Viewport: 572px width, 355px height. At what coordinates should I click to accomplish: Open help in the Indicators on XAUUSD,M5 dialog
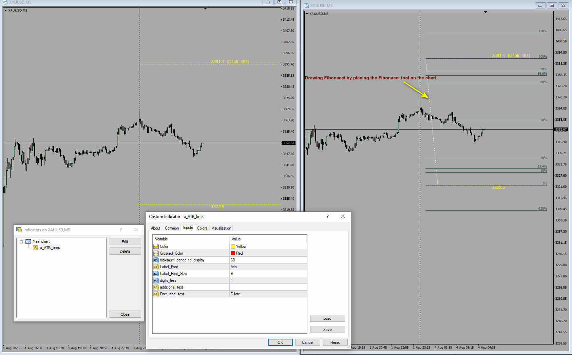pos(121,230)
